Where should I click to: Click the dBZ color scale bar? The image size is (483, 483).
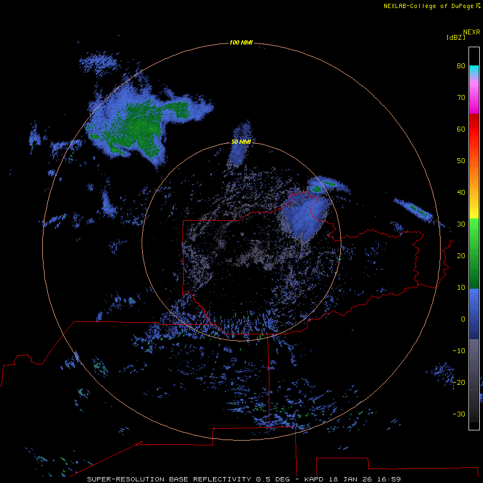(x=474, y=238)
